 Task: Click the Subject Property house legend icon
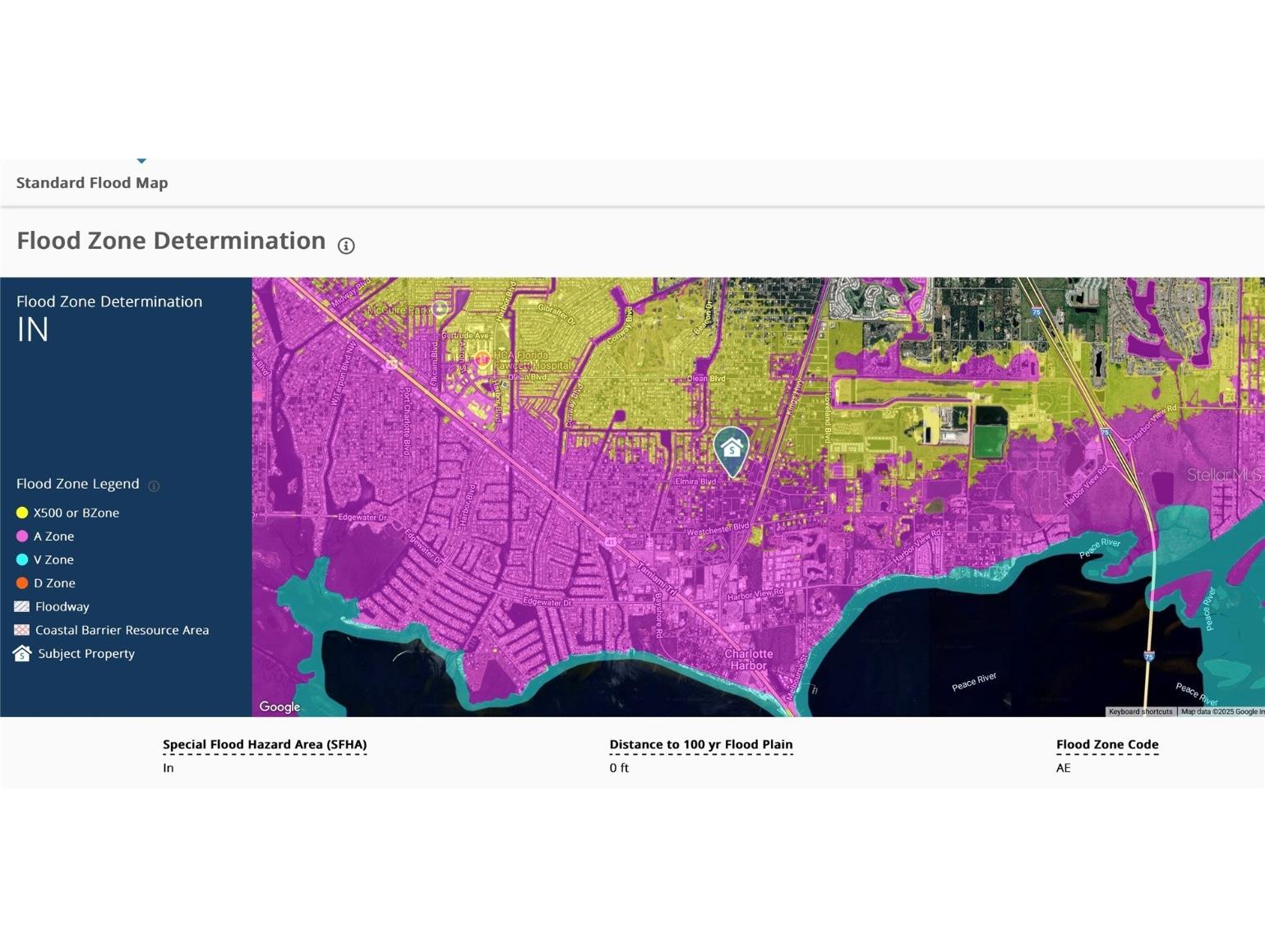tap(22, 654)
